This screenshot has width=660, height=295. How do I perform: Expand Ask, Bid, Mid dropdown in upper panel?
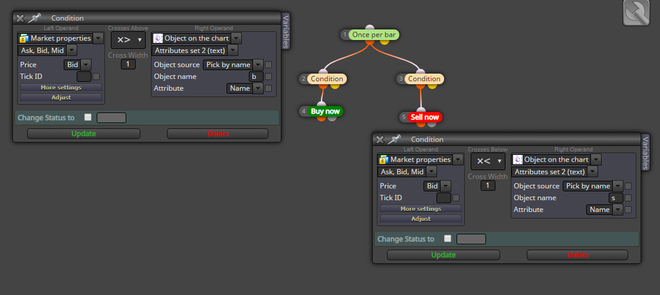(72, 51)
